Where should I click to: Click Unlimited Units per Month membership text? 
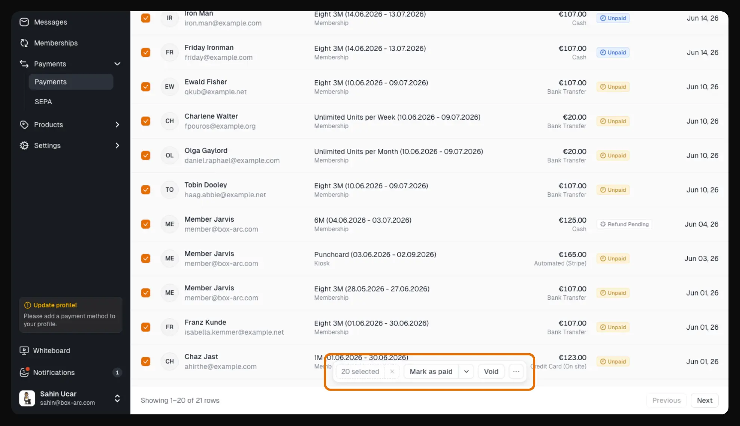coord(398,151)
